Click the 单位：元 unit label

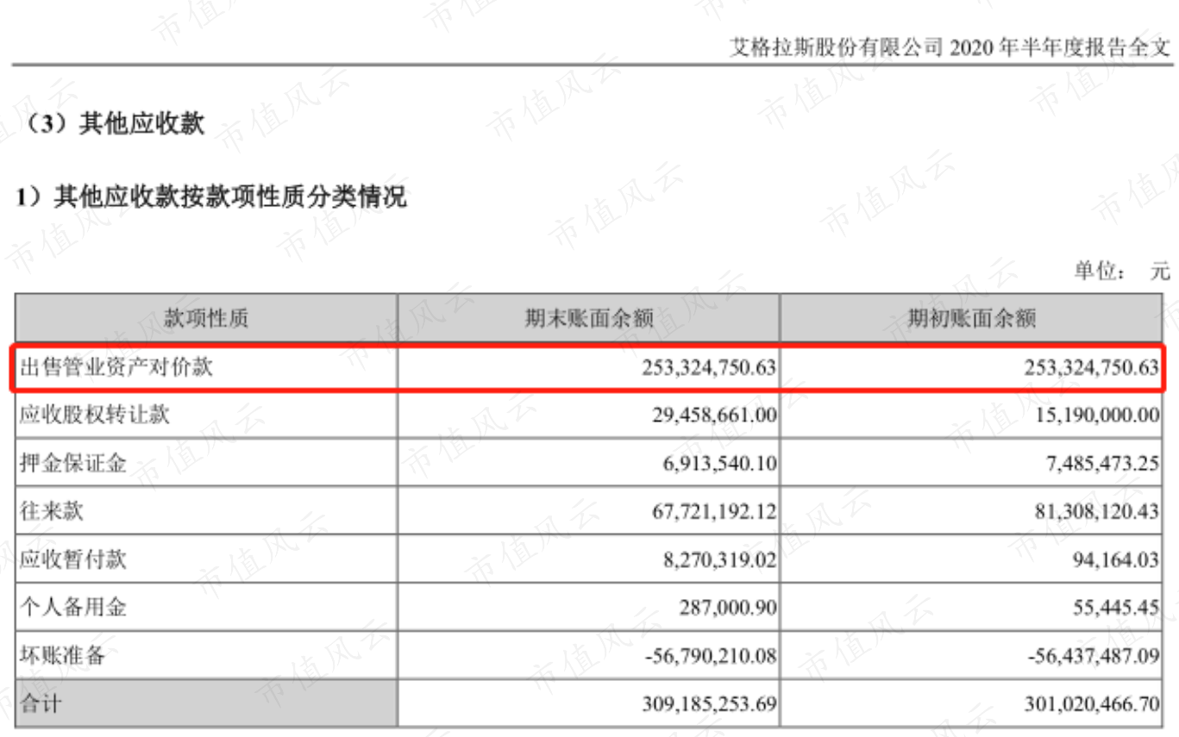(x=1122, y=272)
